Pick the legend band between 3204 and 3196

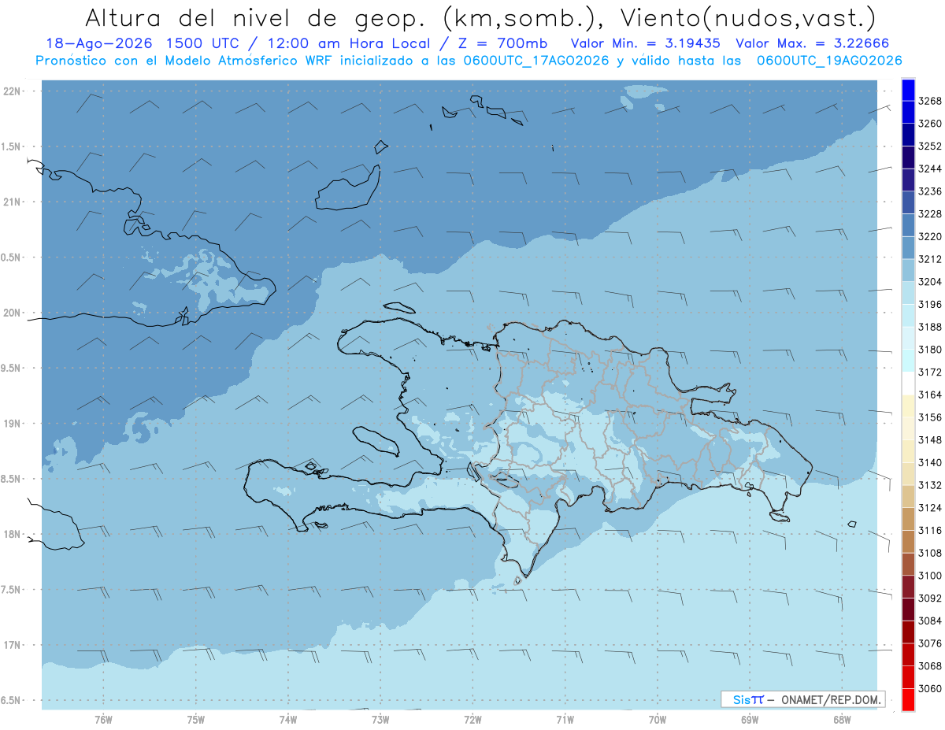tap(908, 293)
